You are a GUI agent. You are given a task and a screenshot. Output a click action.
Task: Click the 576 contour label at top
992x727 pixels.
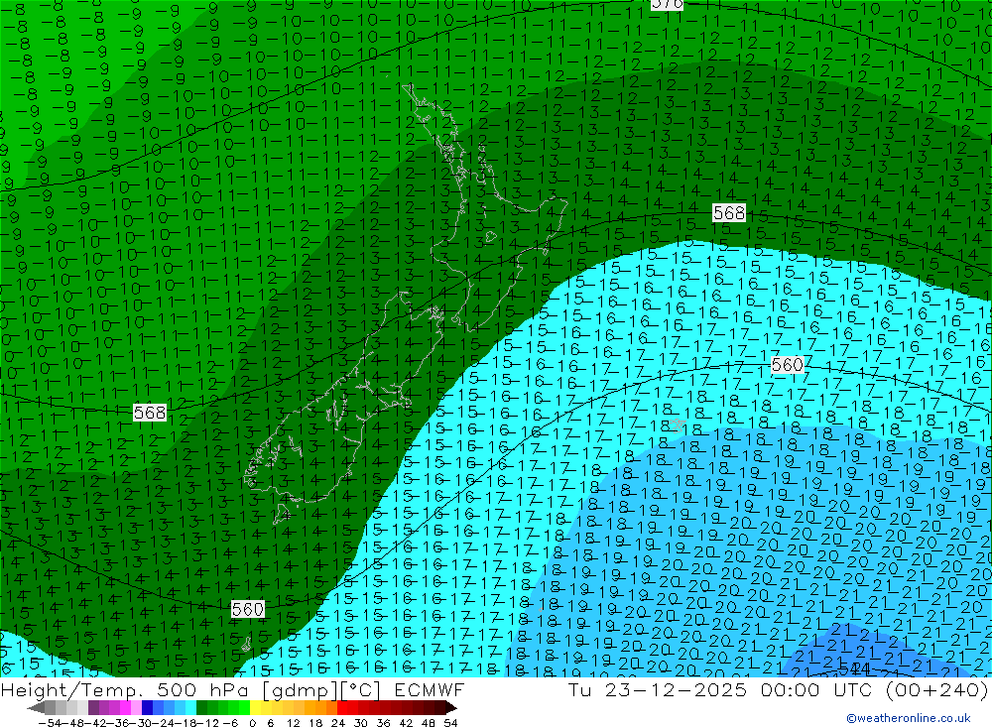667,4
